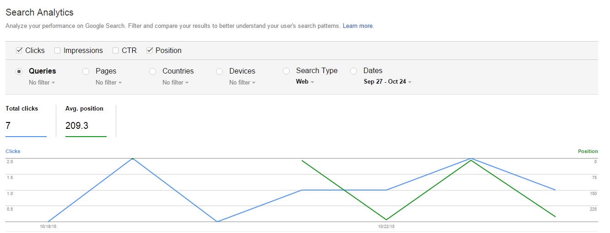The width and height of the screenshot is (610, 233).
Task: Click the 10/18/15 date label
Action: [48, 226]
